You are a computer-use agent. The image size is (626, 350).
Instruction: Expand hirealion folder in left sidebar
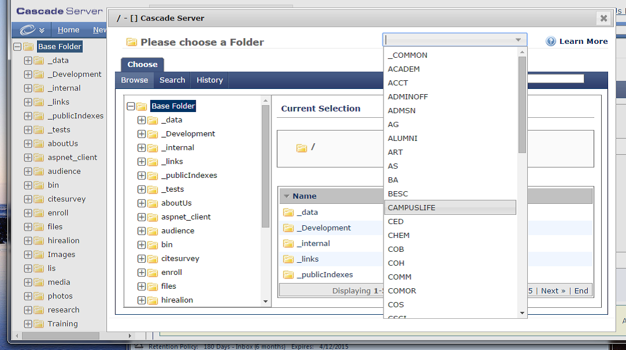[x=28, y=241]
